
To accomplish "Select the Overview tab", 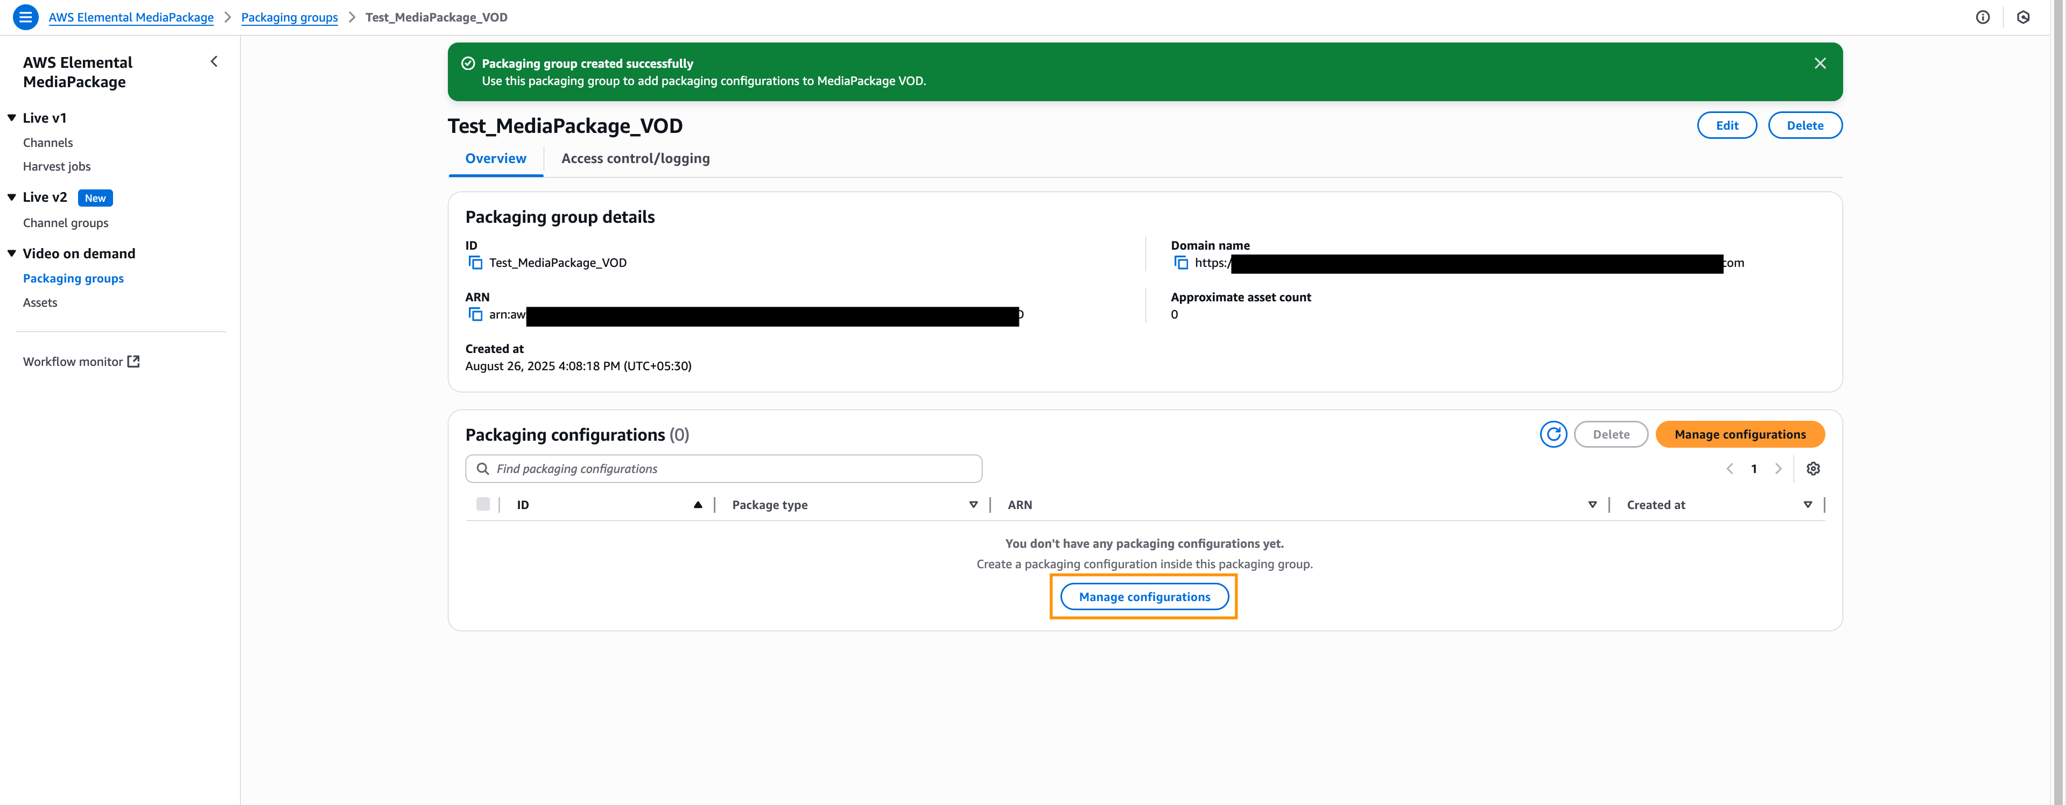I will pos(496,159).
